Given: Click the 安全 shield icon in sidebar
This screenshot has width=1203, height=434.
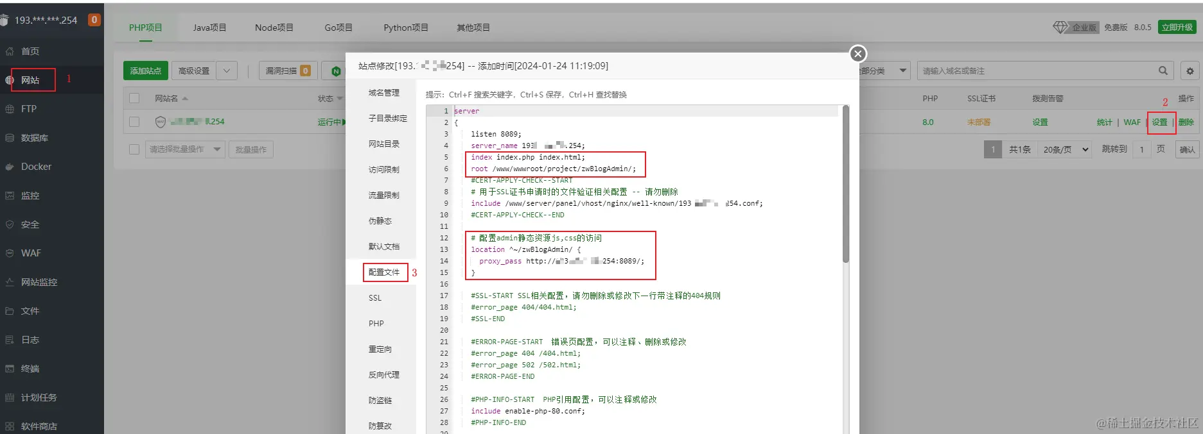Looking at the screenshot, I should (x=10, y=224).
